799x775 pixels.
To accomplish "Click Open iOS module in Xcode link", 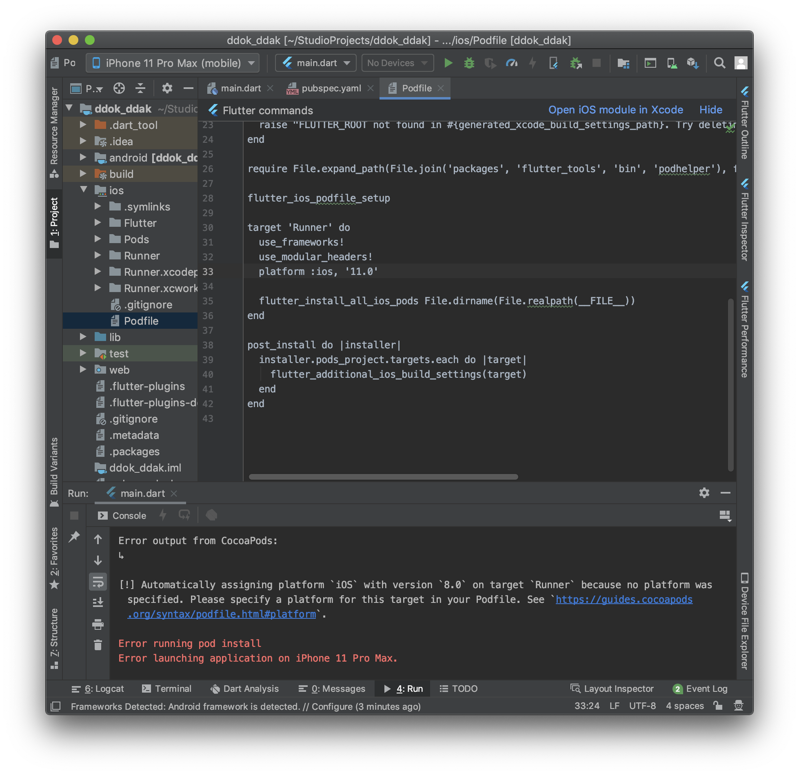I will pos(615,110).
